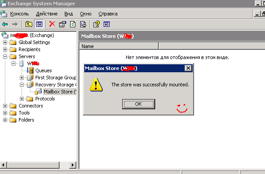The width and height of the screenshot is (265, 174).
Task: Click the Queues icon
Action: pos(30,70)
